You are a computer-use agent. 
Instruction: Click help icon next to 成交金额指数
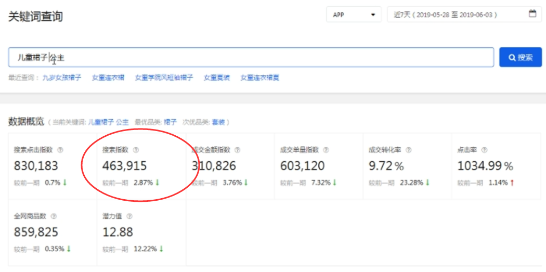[x=238, y=150]
